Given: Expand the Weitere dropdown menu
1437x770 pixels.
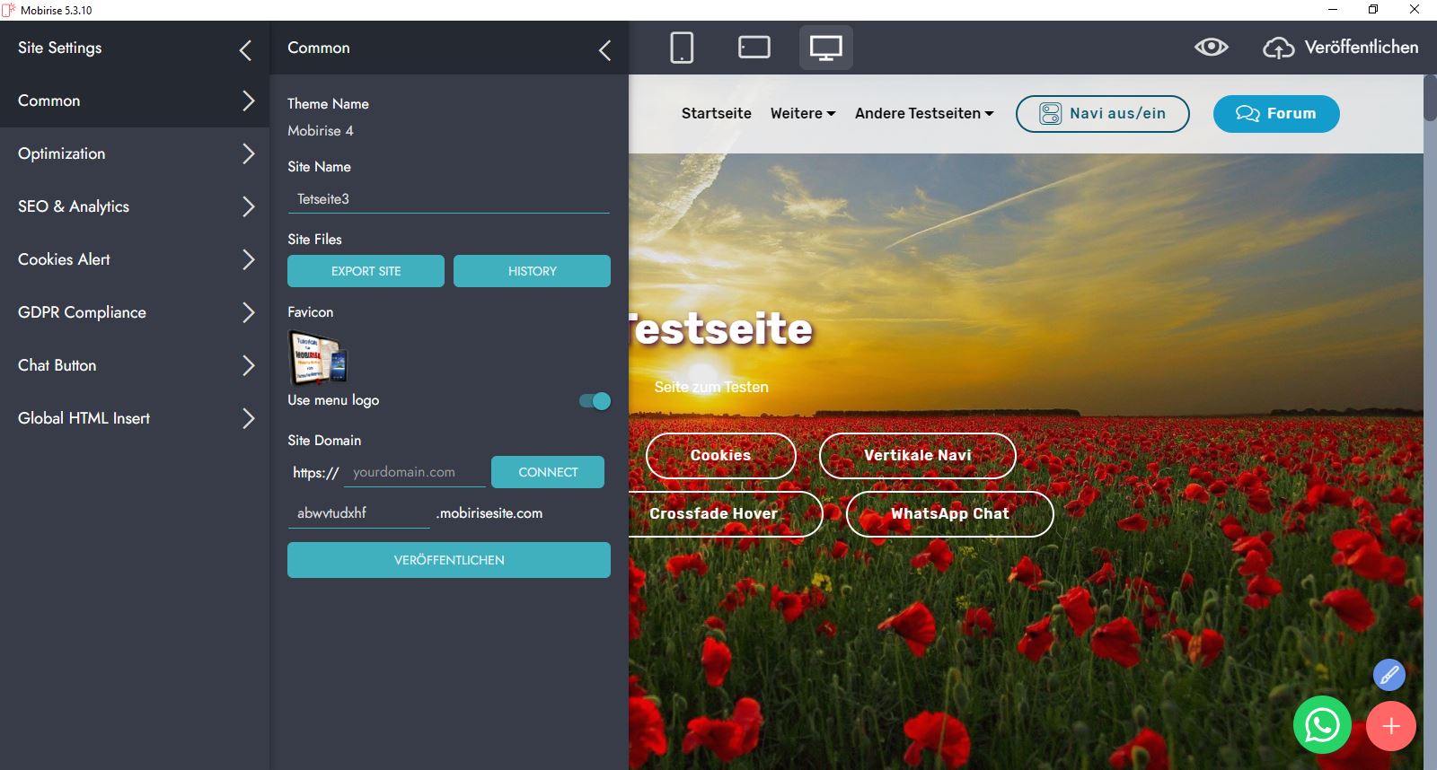Looking at the screenshot, I should tap(802, 114).
